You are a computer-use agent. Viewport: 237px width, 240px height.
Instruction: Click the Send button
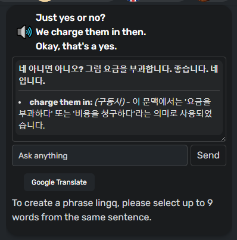tap(208, 155)
